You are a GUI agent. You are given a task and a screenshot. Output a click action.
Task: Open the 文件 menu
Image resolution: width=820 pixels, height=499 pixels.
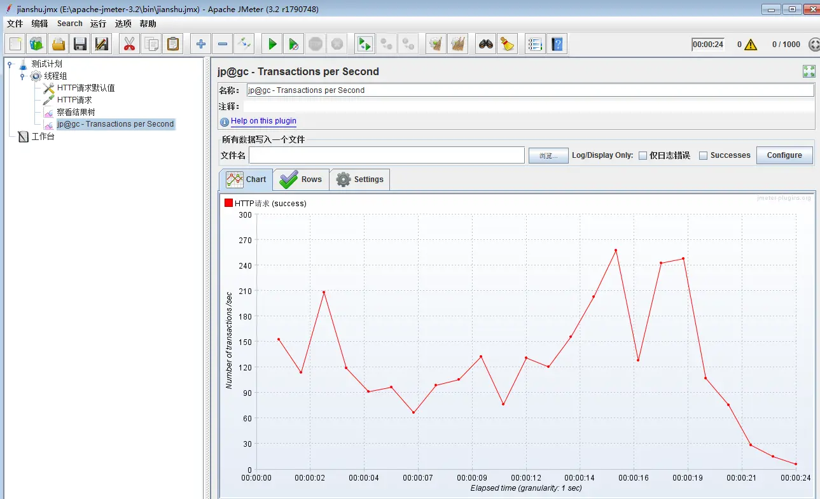[x=15, y=24]
